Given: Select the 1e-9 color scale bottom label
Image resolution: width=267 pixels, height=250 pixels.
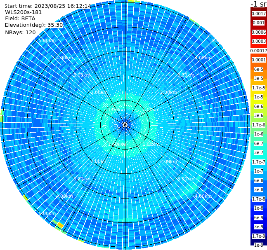Looking at the screenshot, I should [x=258, y=245].
